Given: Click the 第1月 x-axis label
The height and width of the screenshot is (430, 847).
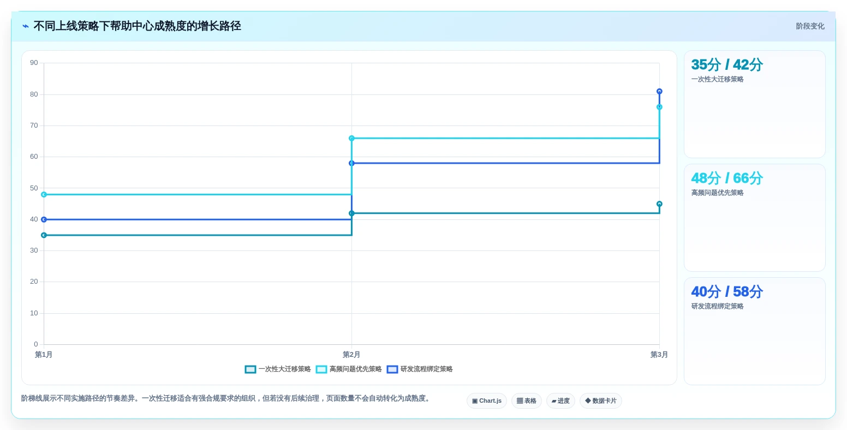Looking at the screenshot, I should (x=44, y=355).
